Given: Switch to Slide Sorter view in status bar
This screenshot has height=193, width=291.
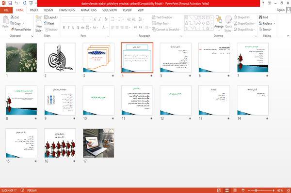Looking at the screenshot, I should (227, 191).
